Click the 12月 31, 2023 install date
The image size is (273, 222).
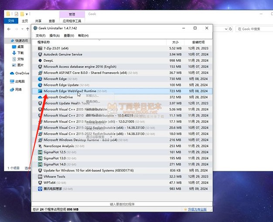(x=198, y=103)
